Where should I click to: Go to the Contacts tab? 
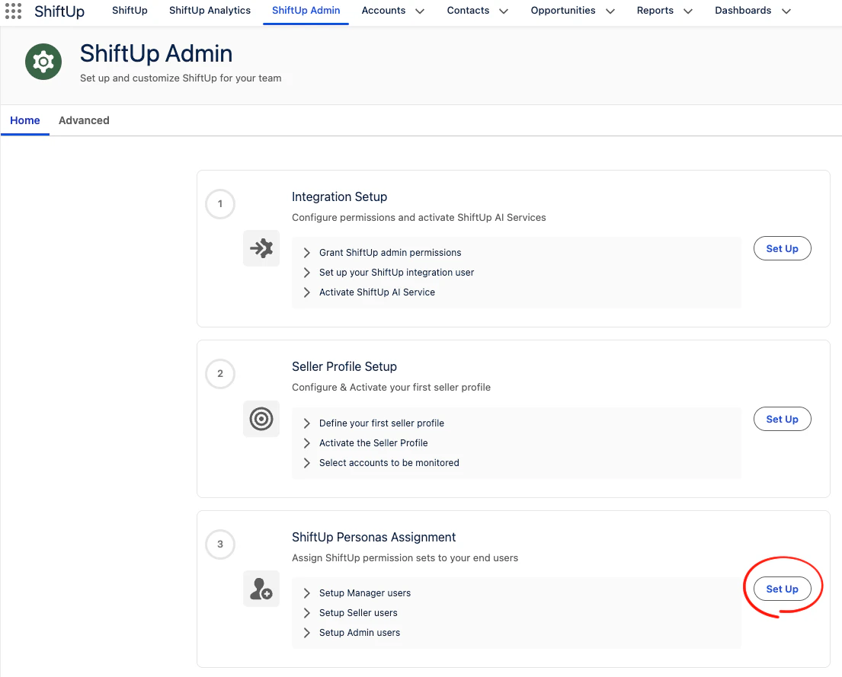[469, 11]
